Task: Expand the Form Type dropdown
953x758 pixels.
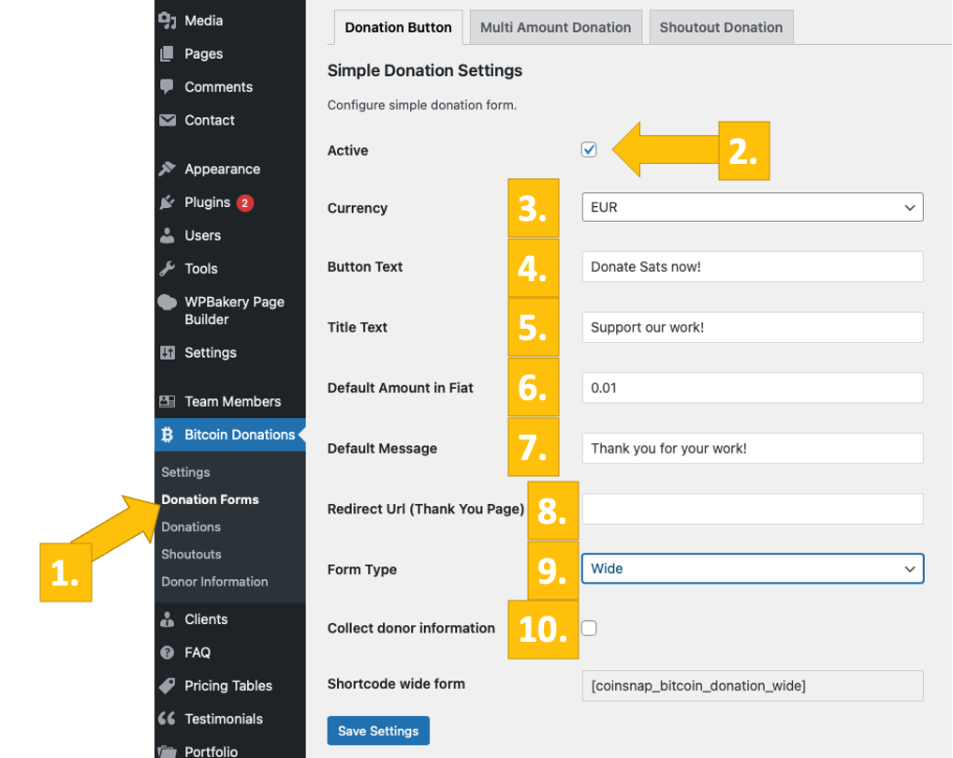Action: click(752, 569)
